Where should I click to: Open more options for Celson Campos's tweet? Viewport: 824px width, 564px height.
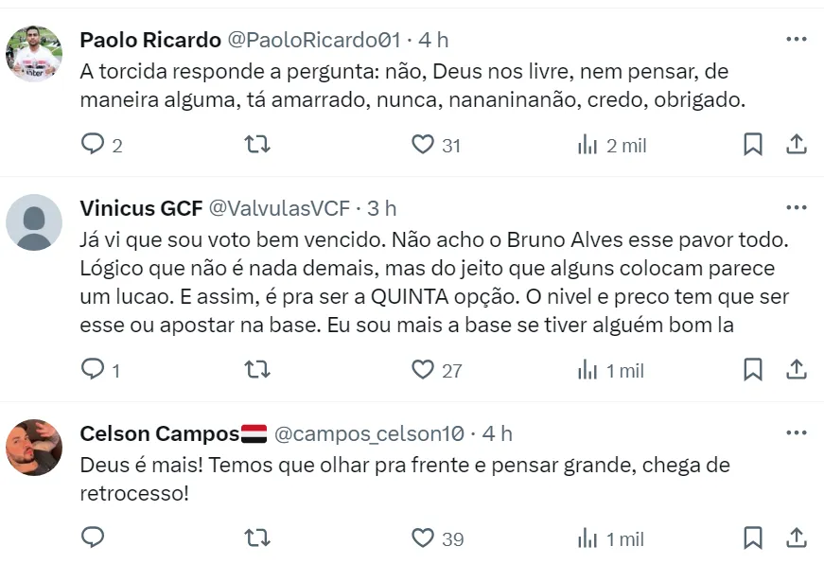tap(797, 432)
